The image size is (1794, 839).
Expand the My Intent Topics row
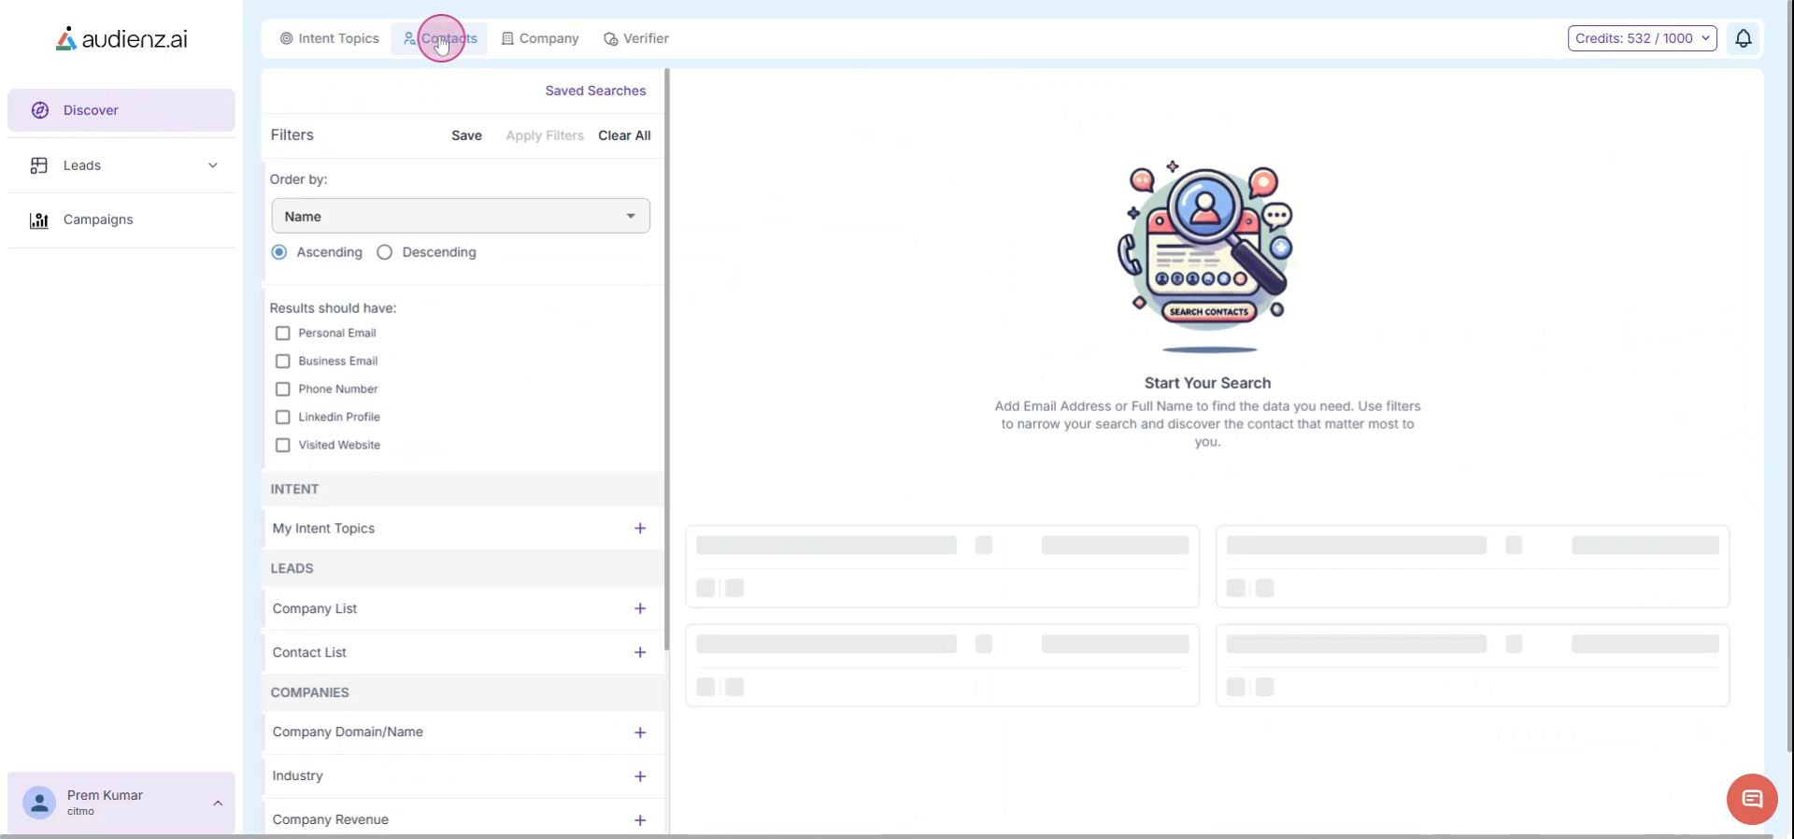point(463,529)
